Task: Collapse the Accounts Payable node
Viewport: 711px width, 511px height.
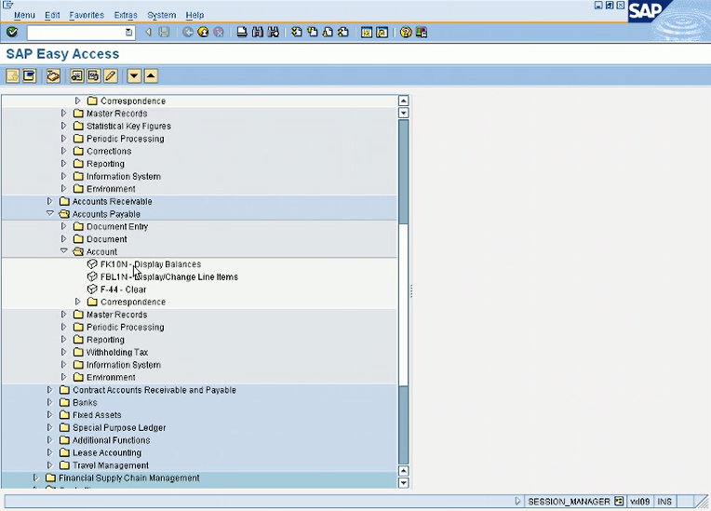Action: tap(50, 213)
